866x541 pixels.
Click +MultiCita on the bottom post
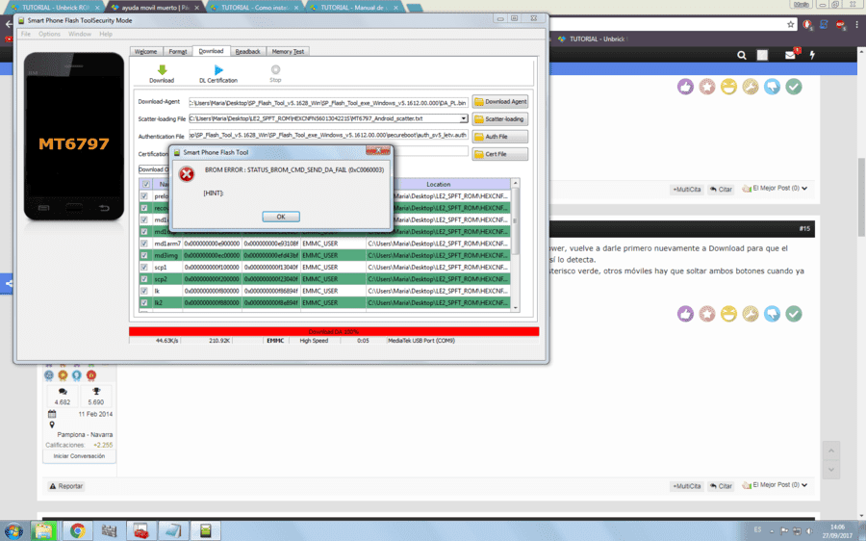click(x=686, y=486)
